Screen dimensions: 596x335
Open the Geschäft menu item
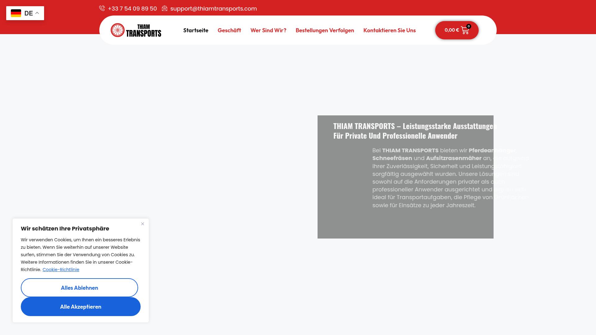tap(229, 30)
